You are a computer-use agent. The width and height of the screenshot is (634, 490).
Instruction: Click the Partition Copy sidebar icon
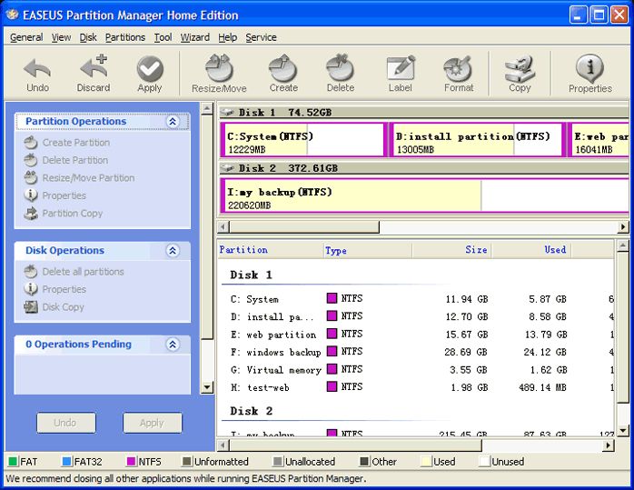(x=31, y=214)
